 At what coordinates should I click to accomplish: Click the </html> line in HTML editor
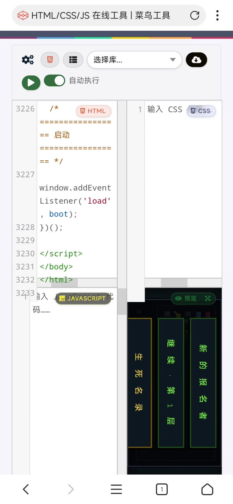56,280
